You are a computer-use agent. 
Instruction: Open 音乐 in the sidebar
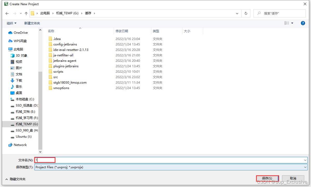coord(16,86)
